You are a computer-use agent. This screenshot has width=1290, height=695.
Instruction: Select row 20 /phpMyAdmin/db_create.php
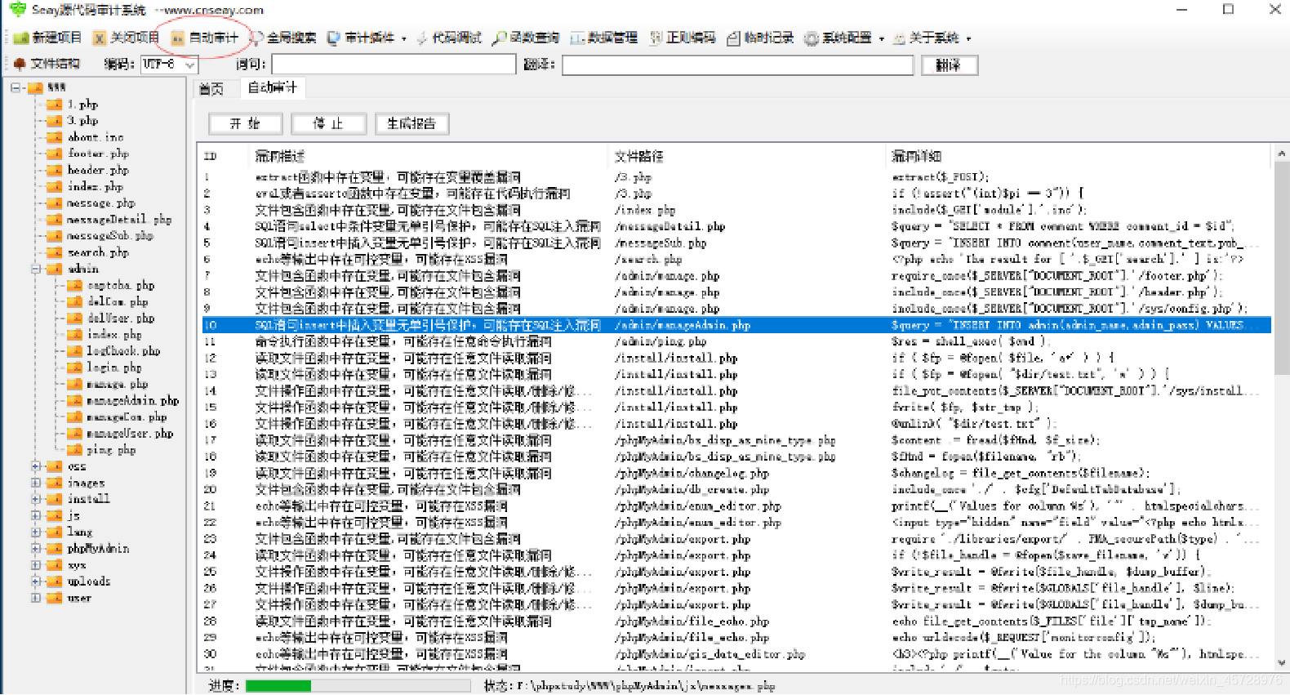click(735, 489)
